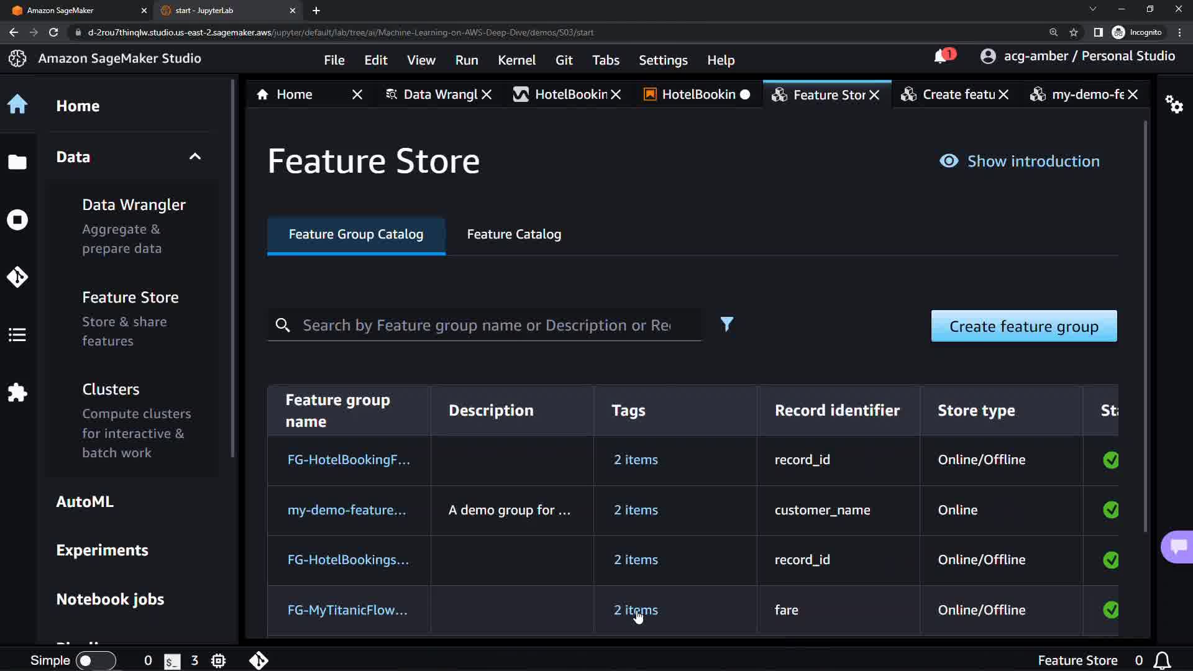Open notifications bell with badge
Image resolution: width=1193 pixels, height=671 pixels.
tap(942, 57)
